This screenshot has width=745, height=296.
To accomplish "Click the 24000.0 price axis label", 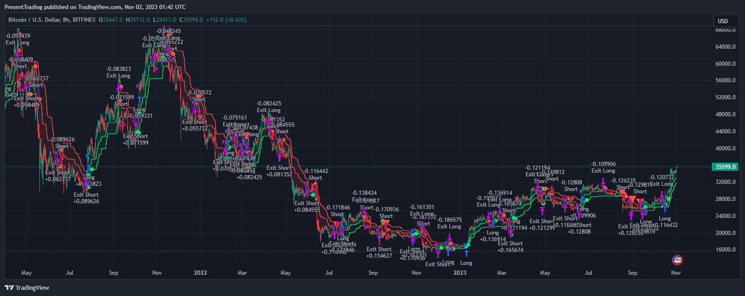I will pyautogui.click(x=725, y=216).
